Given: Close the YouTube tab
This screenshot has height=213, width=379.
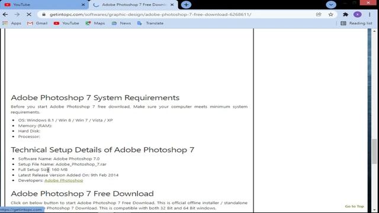Looking at the screenshot, I should (83, 5).
